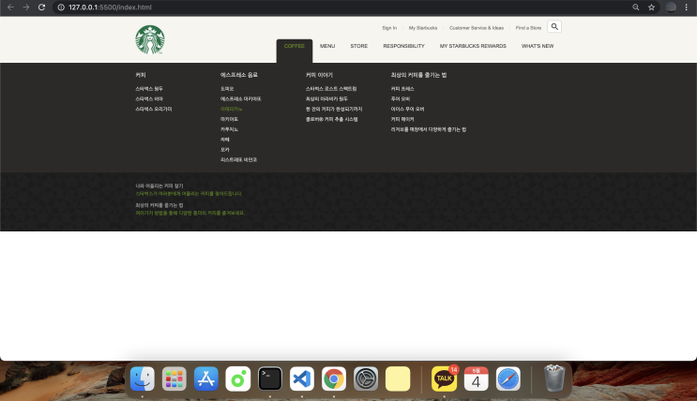Open the Trash in the dock
This screenshot has height=401, width=697.
point(554,378)
